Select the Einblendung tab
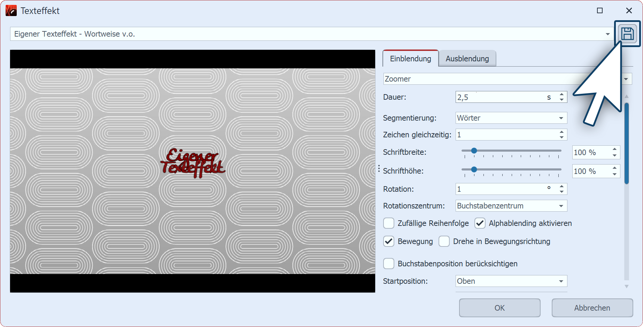Image resolution: width=643 pixels, height=327 pixels. tap(410, 59)
